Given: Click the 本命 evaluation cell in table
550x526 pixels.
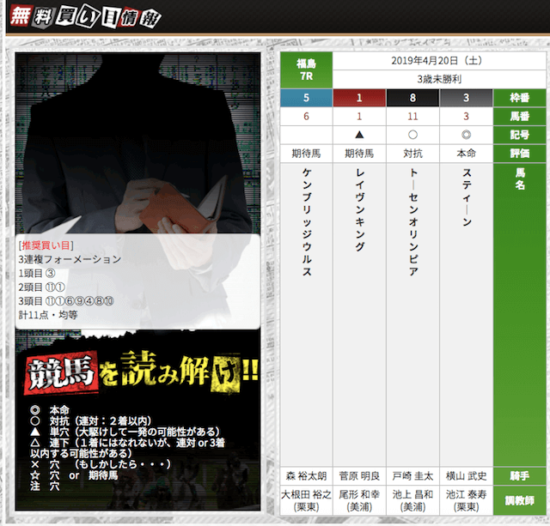Looking at the screenshot, I should (466, 154).
